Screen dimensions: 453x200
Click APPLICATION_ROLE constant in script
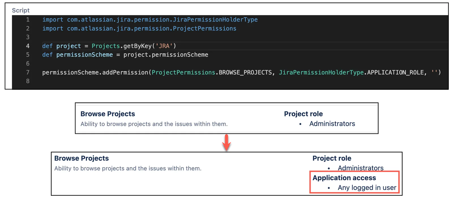(395, 73)
